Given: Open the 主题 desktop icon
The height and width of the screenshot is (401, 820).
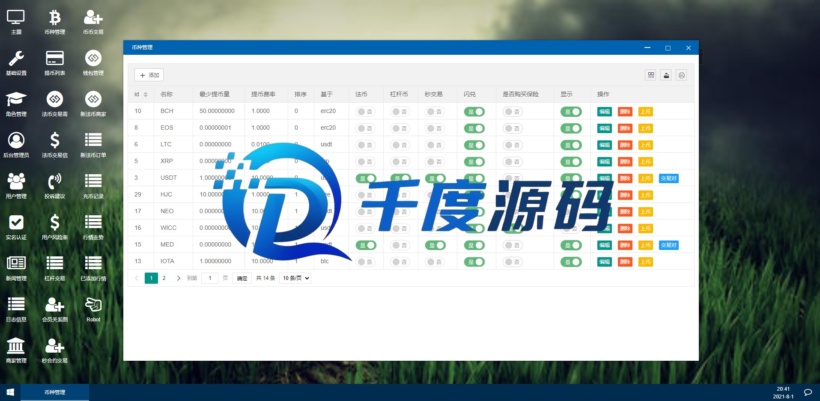Looking at the screenshot, I should [16, 22].
